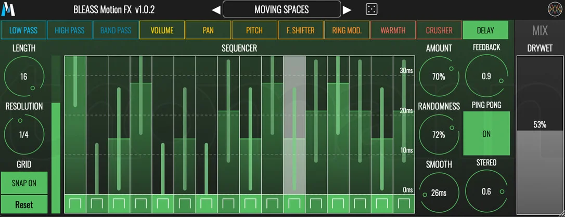Image resolution: width=565 pixels, height=217 pixels.
Task: Go to next preset with right arrow
Action: pos(346,10)
